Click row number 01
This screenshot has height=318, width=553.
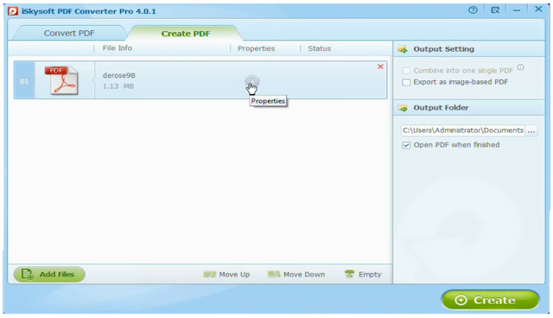[x=24, y=81]
